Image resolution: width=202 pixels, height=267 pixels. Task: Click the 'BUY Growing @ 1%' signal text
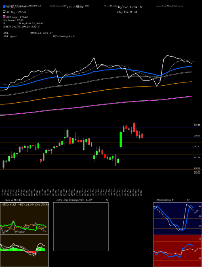[x=63, y=36]
